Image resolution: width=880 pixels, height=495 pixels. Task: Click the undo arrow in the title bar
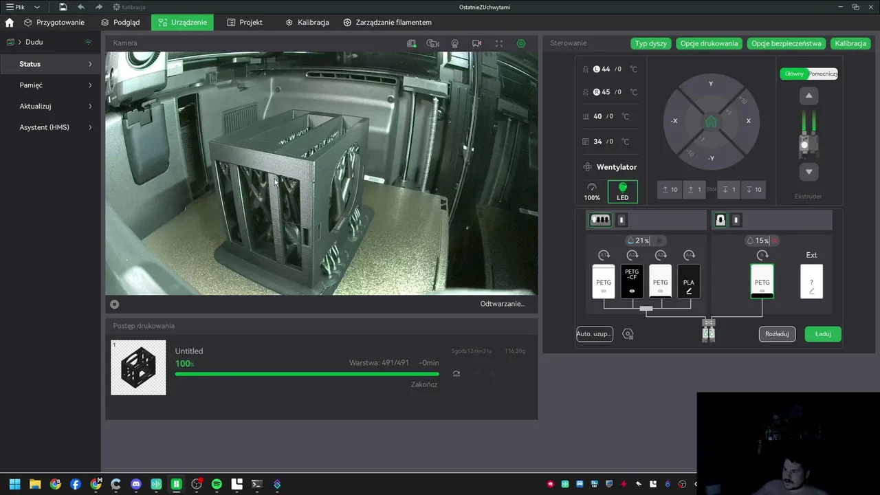[81, 7]
